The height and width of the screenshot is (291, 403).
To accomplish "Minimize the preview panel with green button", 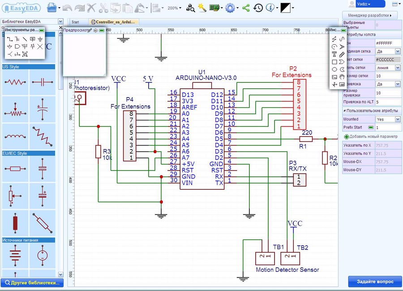I will [x=102, y=30].
